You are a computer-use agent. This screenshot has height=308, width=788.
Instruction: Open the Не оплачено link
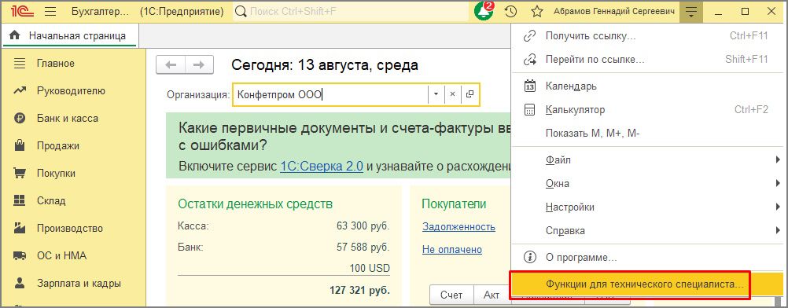click(x=451, y=250)
